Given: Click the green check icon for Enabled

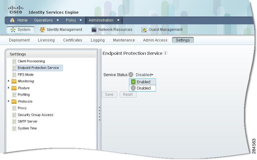Looking at the screenshot, I should tap(133, 82).
